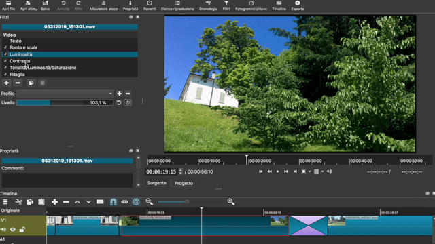Select the Contrasto filter name

coord(20,61)
